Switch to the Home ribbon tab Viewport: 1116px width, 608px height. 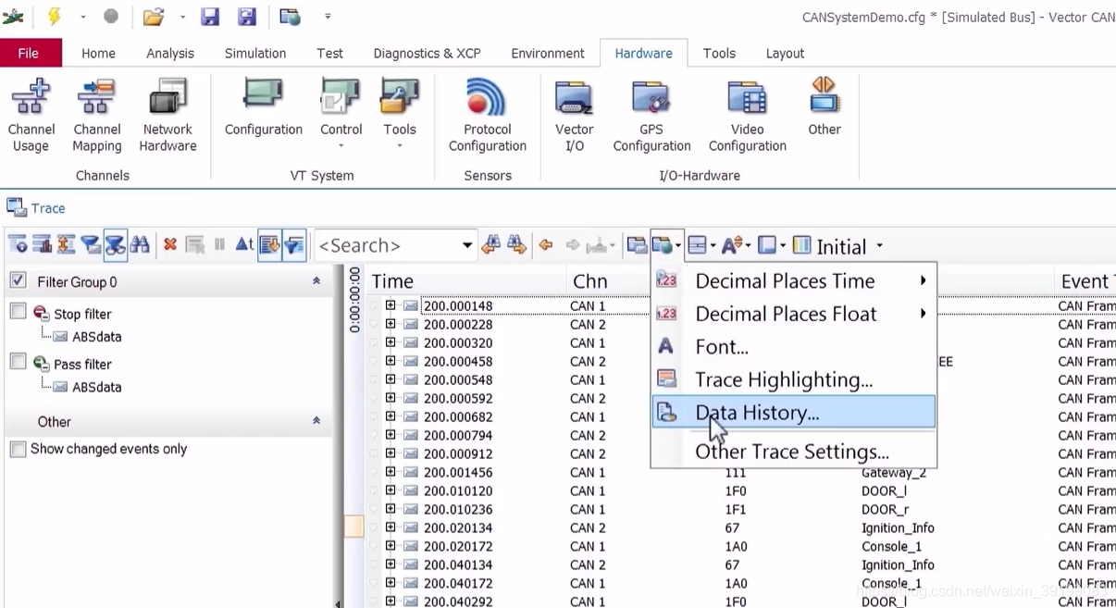click(x=98, y=53)
